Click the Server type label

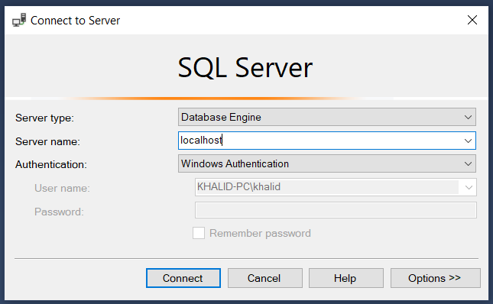click(44, 118)
